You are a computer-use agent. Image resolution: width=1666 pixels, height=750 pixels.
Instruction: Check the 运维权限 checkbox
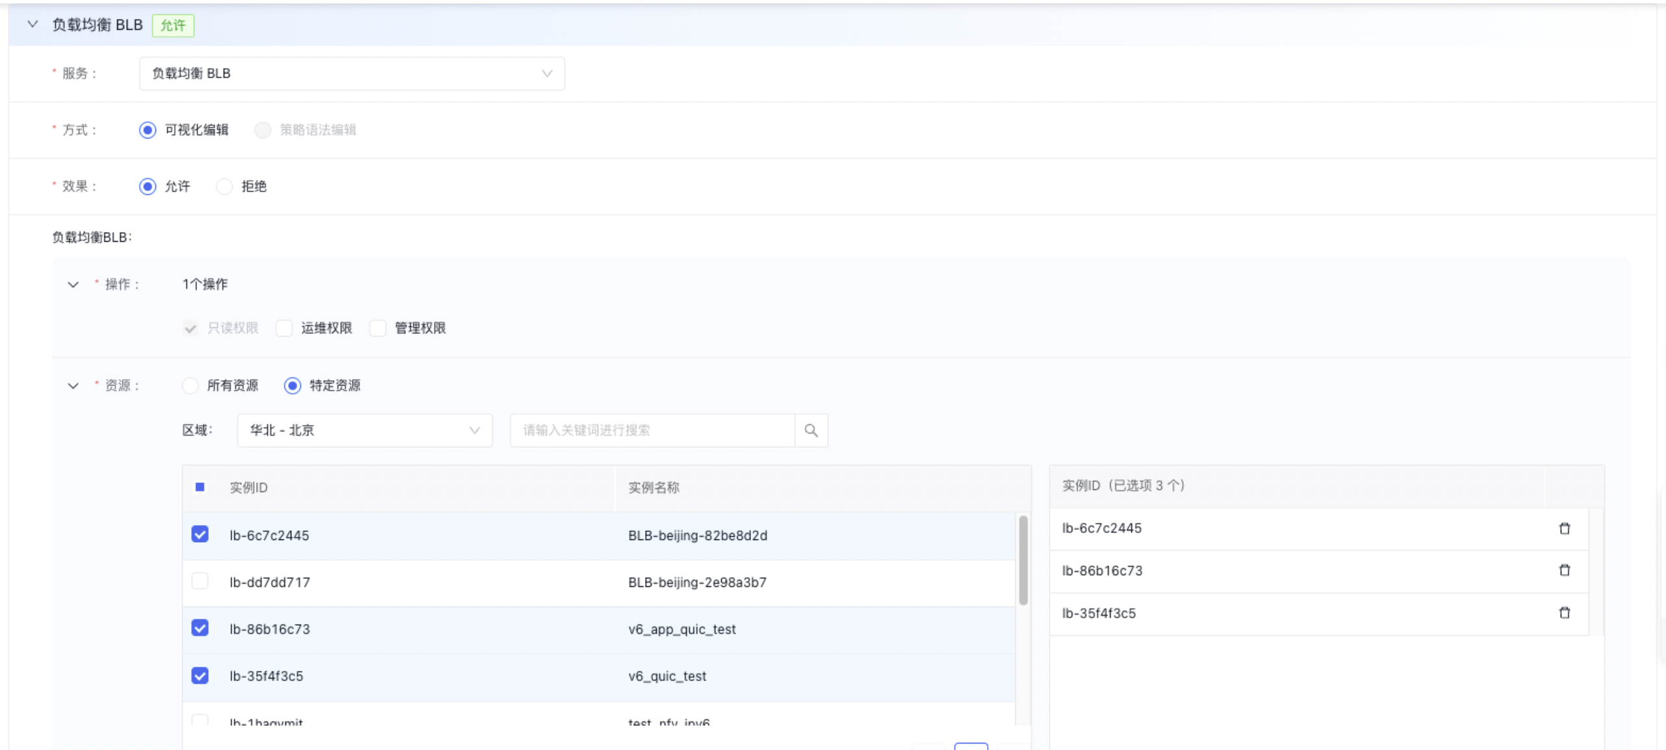click(284, 328)
